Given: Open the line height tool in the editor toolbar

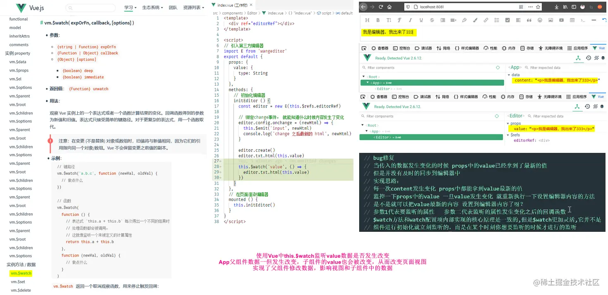Looking at the screenshot, I should point(453,20).
